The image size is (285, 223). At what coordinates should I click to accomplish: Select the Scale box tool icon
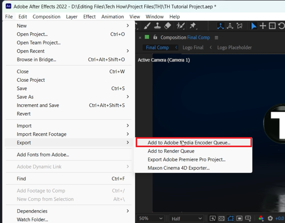272,26
